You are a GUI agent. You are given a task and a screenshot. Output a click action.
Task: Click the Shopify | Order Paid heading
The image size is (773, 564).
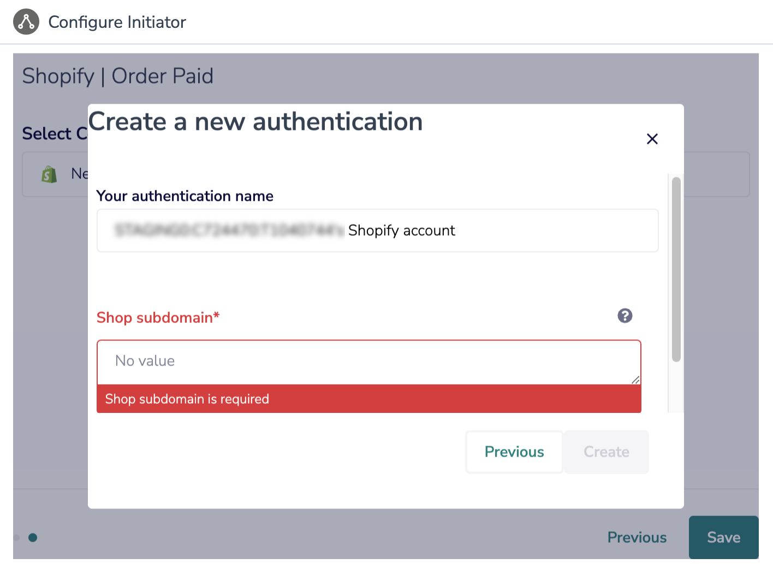[x=117, y=76]
